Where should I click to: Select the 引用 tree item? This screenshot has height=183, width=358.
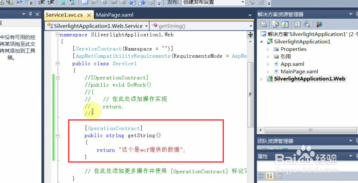pos(286,56)
